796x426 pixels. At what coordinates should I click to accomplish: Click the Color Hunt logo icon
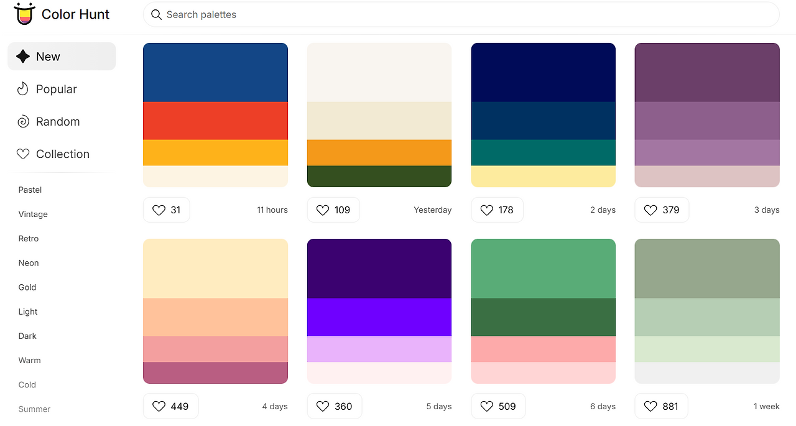(x=24, y=14)
